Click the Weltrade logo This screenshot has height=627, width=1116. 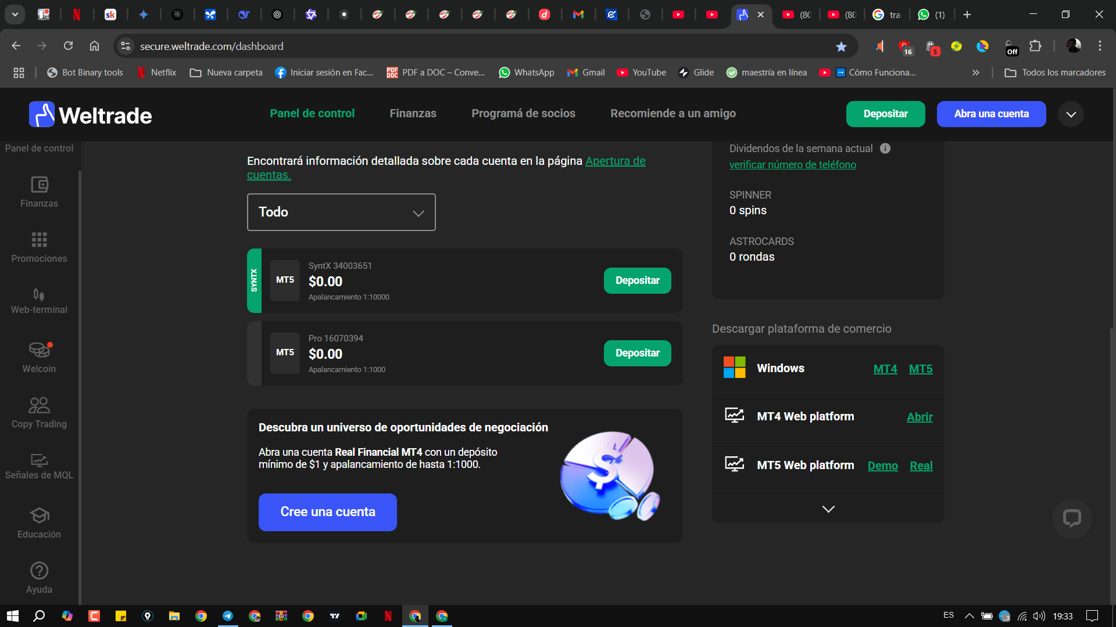point(91,114)
